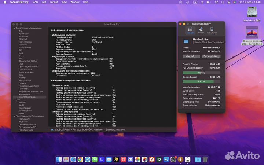This screenshot has height=165, width=264.
Task: Open the Apple menu
Action: 5,2
